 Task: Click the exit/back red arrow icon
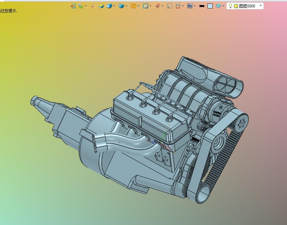coord(73,6)
